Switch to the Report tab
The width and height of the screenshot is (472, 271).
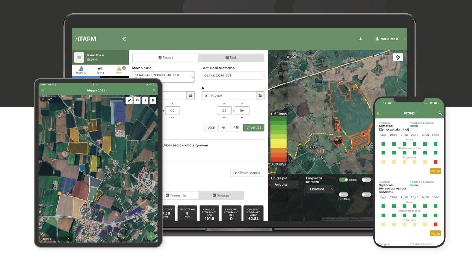point(166,57)
